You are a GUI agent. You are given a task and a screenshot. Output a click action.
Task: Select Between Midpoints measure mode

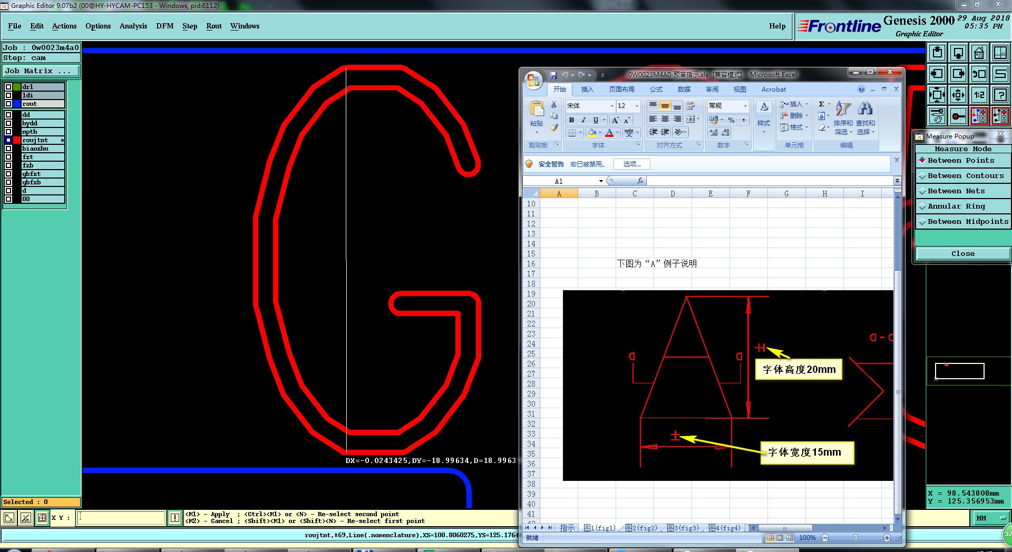click(963, 222)
